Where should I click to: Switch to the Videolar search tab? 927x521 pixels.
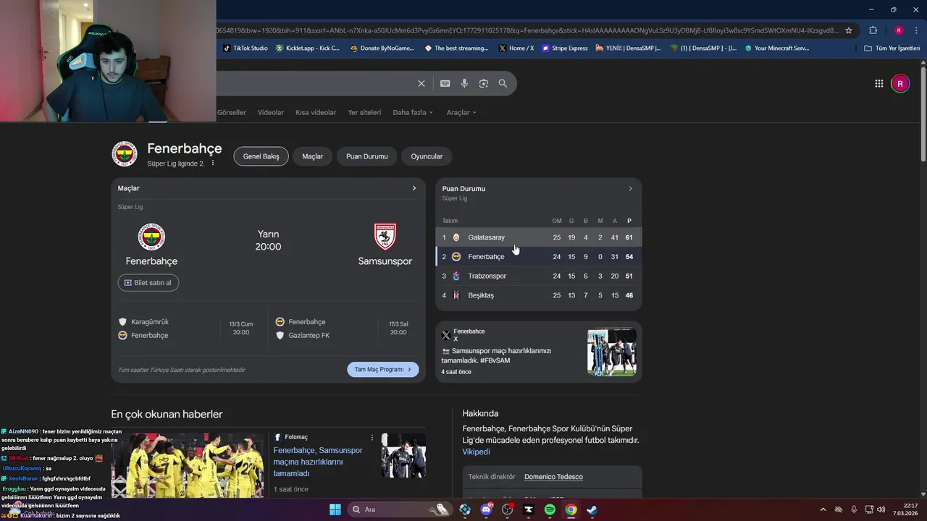pos(271,112)
